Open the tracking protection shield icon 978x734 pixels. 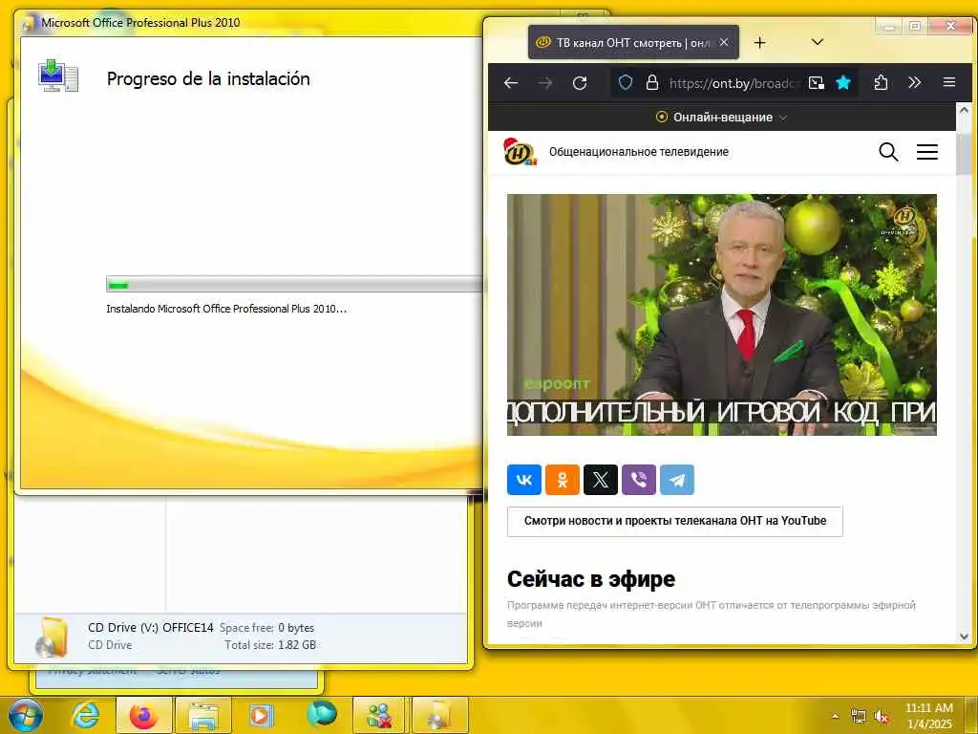[625, 82]
